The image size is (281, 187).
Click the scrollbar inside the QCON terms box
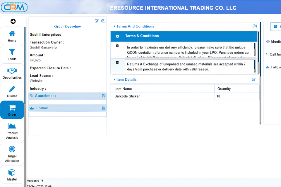[x=255, y=50]
